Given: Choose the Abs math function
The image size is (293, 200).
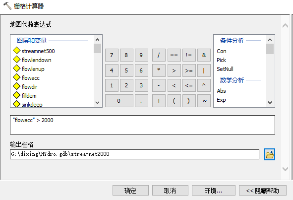Looking at the screenshot, I should point(221,91).
